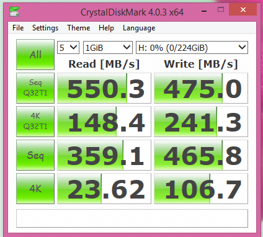Click the 4K Q32T1 write result 241.3
The image size is (263, 237).
pyautogui.click(x=201, y=122)
